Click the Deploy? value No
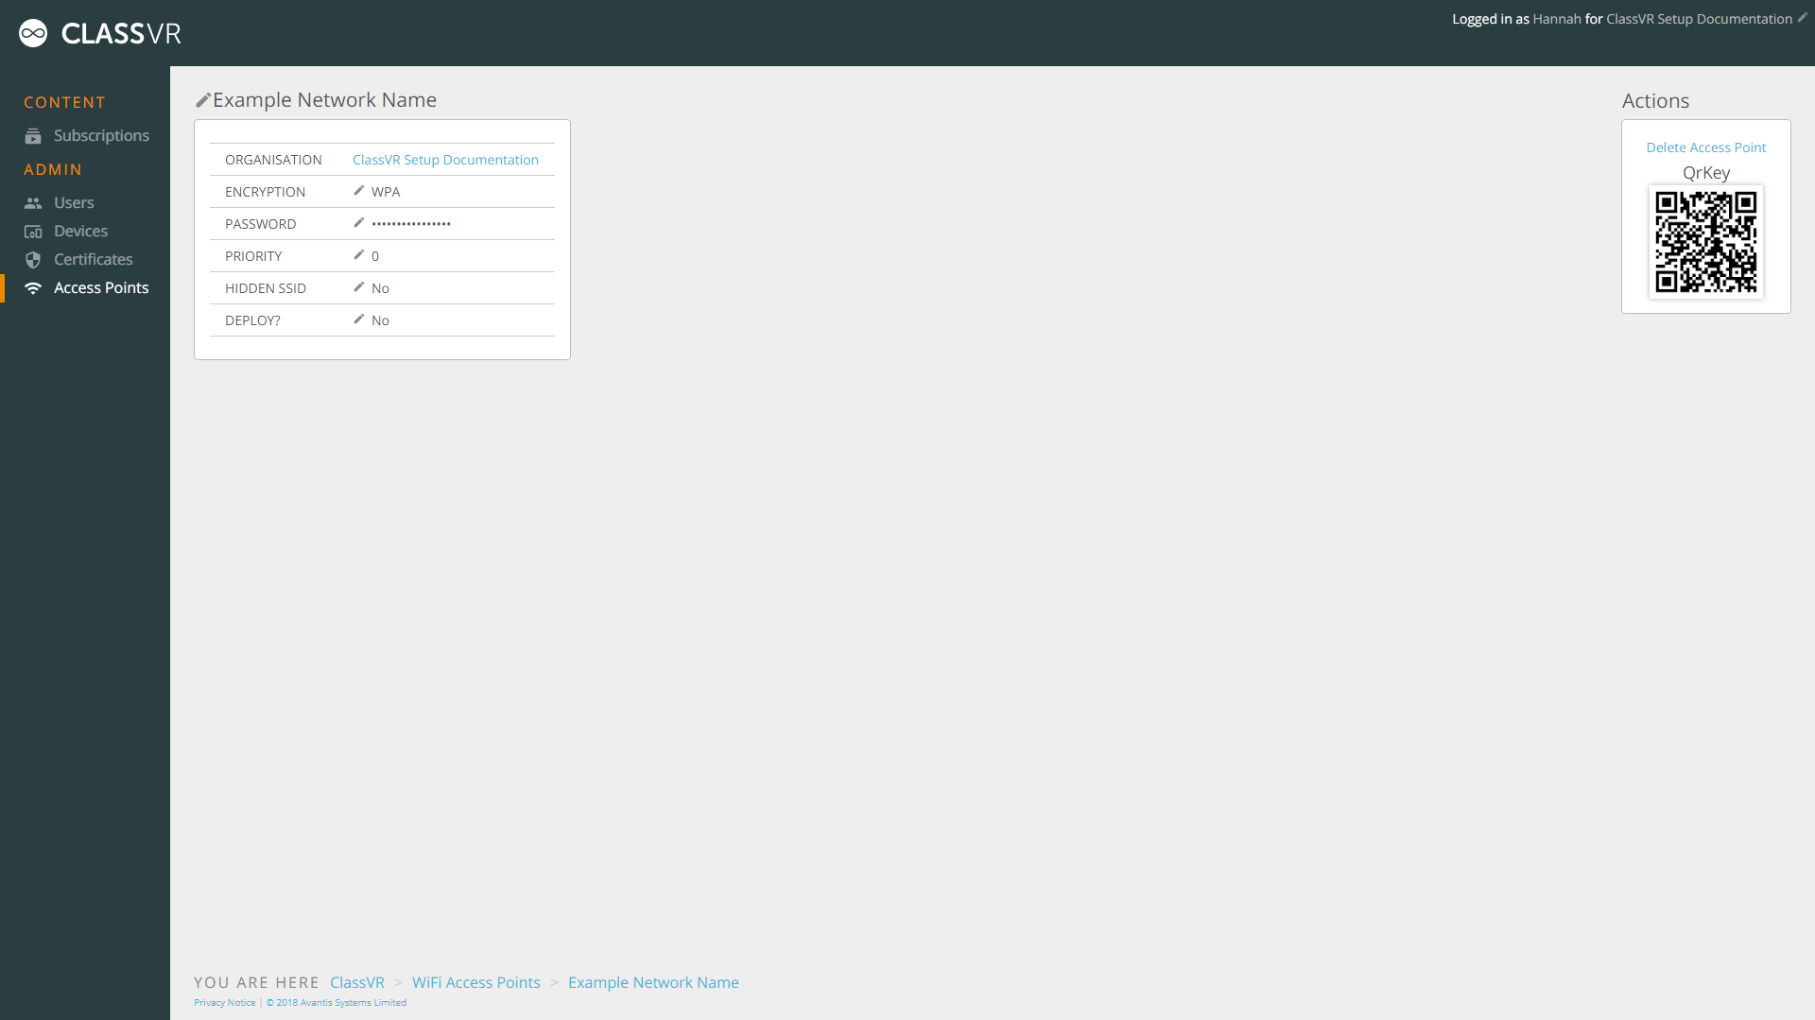Screen dimensions: 1815x1020 380,320
